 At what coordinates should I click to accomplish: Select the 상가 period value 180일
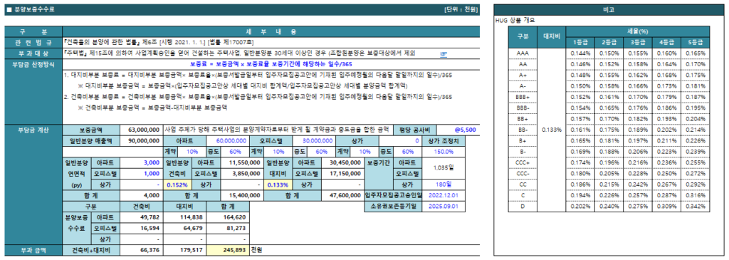(x=444, y=184)
